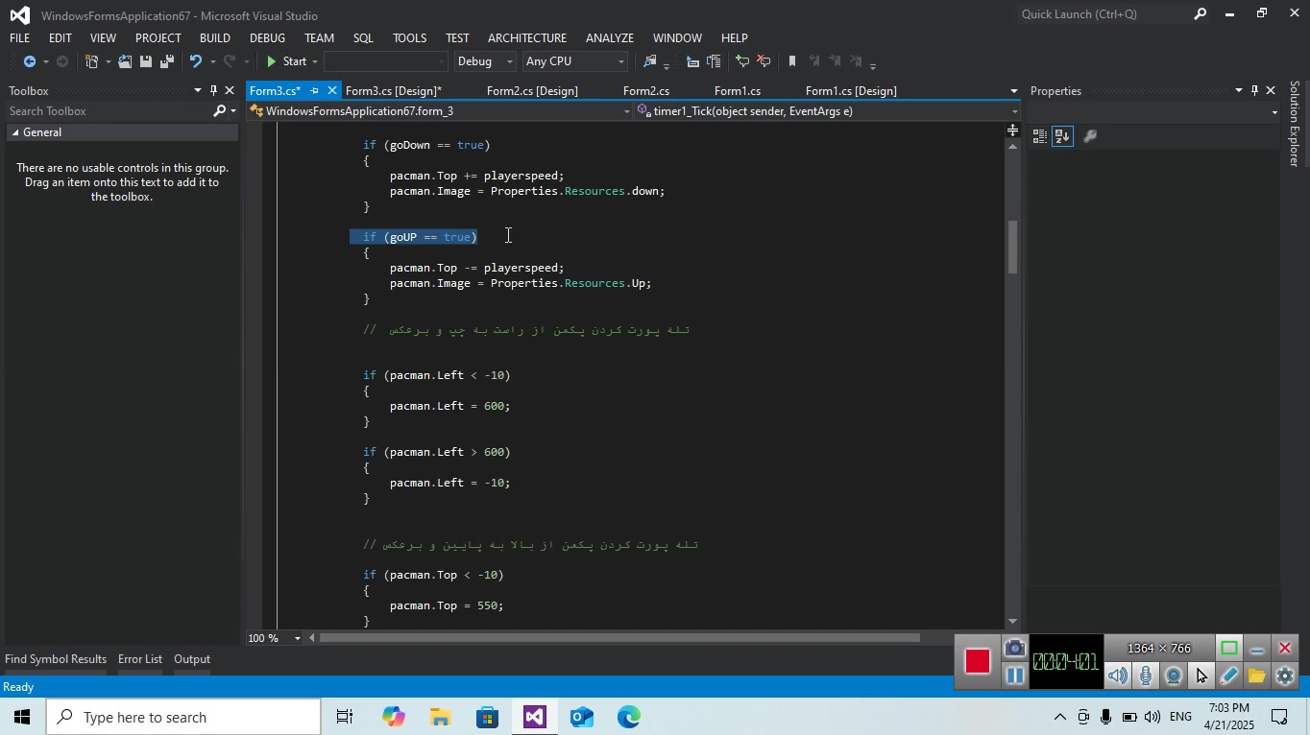Toggle recorder webcam capture button
This screenshot has width=1310, height=735.
click(x=1173, y=676)
